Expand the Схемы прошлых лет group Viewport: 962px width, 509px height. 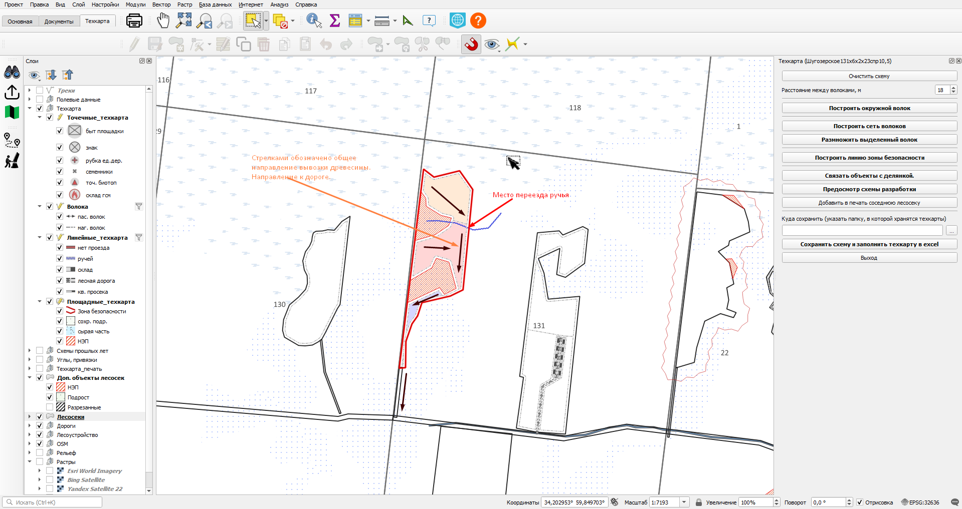30,351
